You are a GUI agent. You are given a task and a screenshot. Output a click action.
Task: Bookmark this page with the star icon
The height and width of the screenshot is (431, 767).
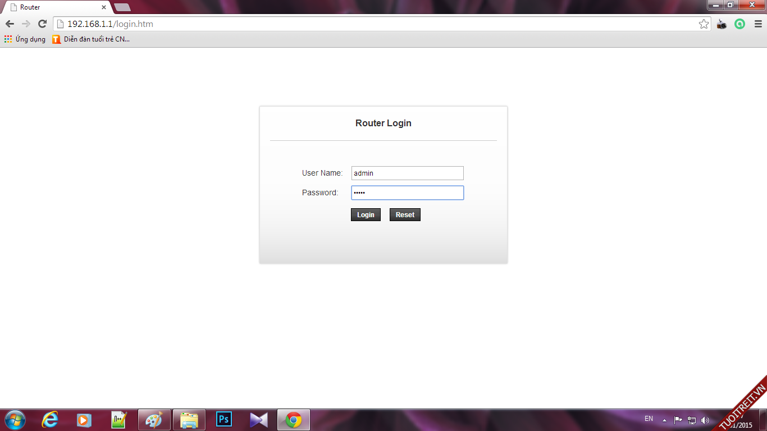pos(704,24)
